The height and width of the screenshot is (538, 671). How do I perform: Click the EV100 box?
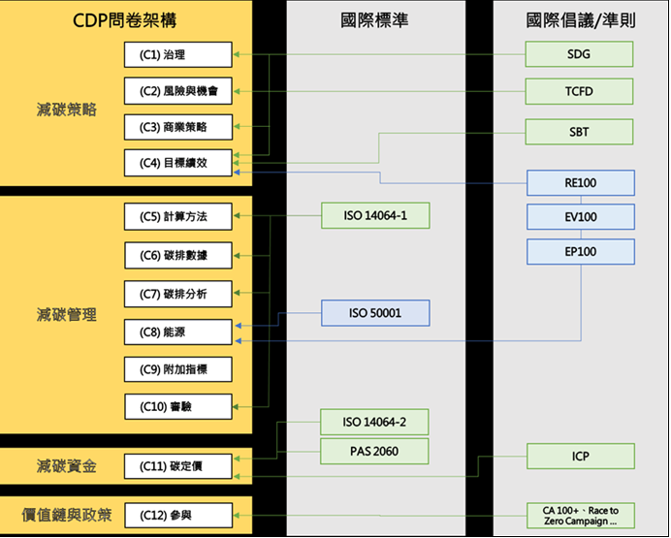[x=580, y=217]
